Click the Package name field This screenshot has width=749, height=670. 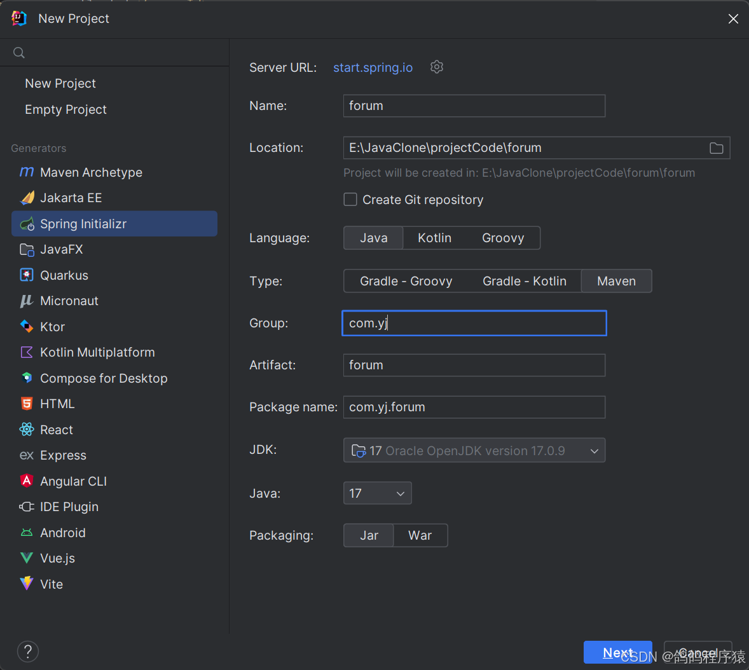click(474, 407)
